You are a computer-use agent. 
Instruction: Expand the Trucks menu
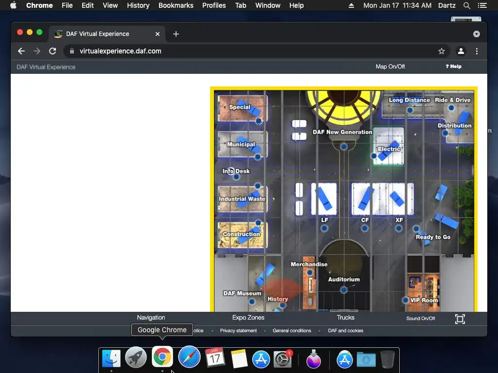coord(346,318)
